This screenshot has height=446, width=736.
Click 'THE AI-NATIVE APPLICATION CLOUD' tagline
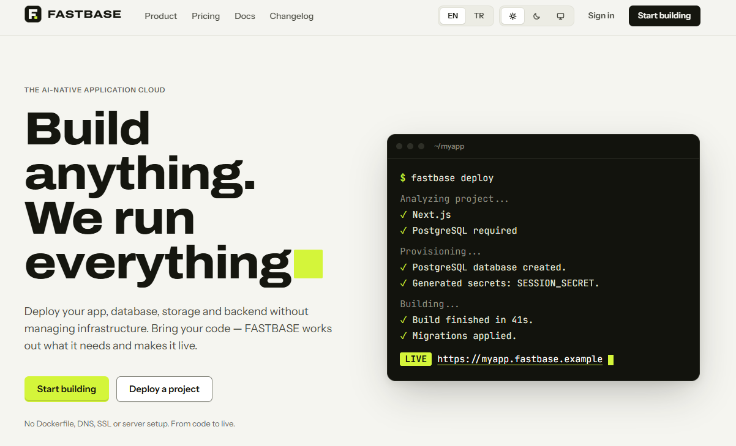point(95,90)
